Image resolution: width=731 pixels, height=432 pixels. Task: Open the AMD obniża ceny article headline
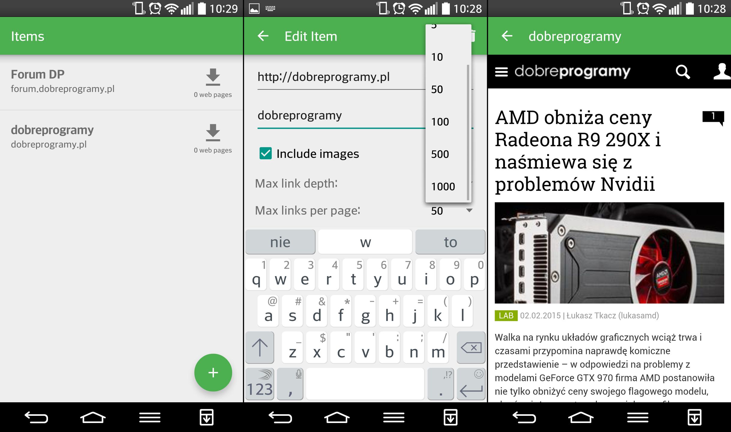[x=578, y=151]
